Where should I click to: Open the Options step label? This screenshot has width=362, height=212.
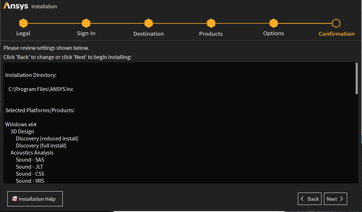click(274, 34)
